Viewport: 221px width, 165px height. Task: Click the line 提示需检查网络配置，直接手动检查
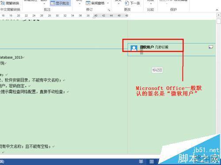pos(34,92)
